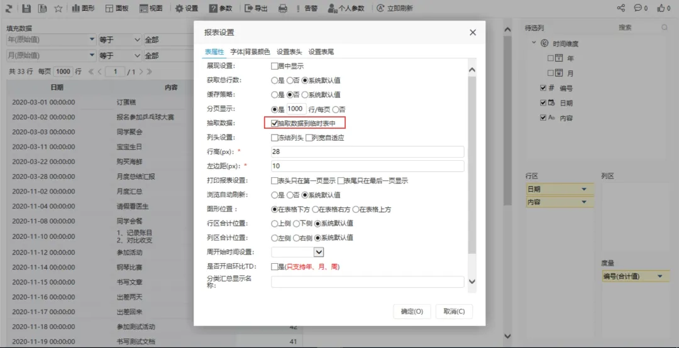Go to the next page arrow
This screenshot has height=348, width=679.
point(141,72)
